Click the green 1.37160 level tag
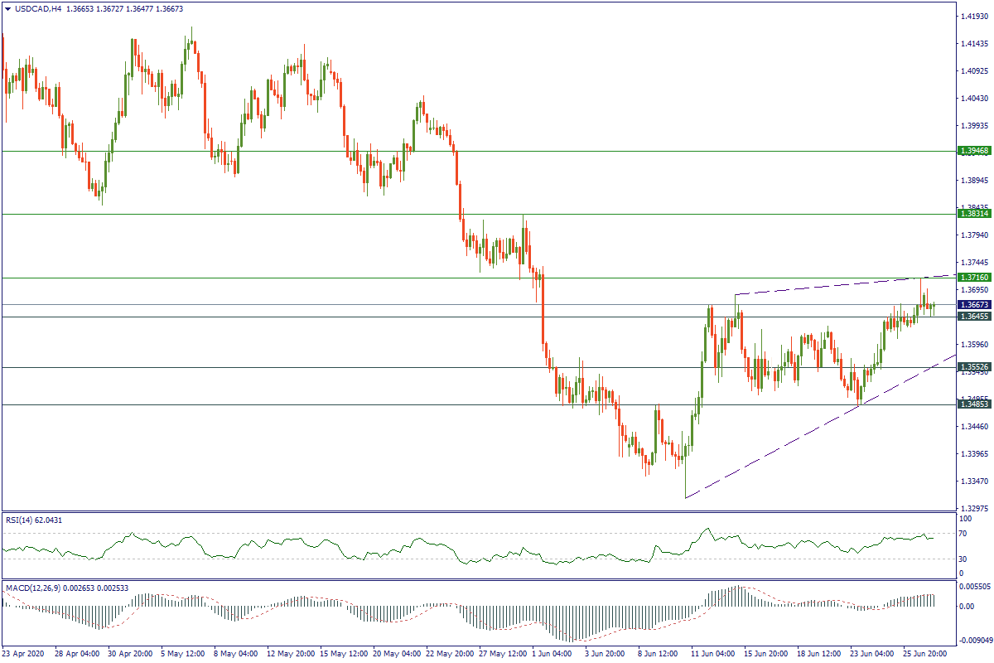 click(974, 277)
